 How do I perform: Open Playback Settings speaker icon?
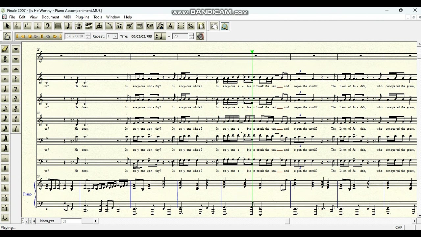pos(200,36)
